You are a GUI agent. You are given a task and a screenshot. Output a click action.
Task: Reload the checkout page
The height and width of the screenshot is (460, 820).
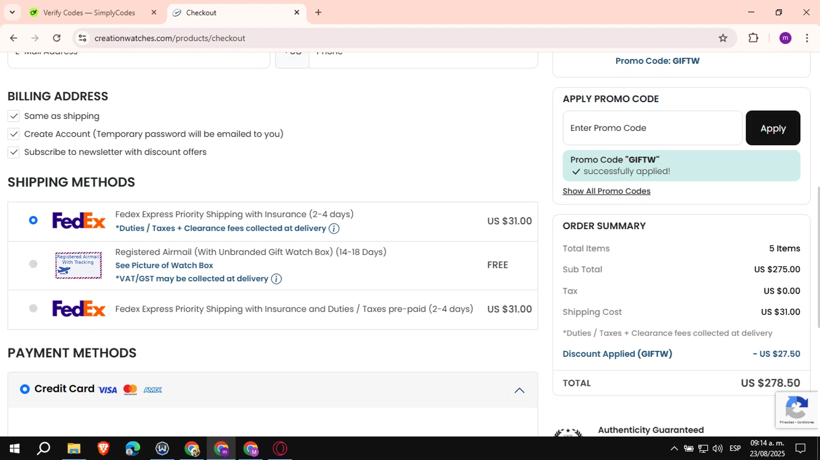click(x=57, y=38)
